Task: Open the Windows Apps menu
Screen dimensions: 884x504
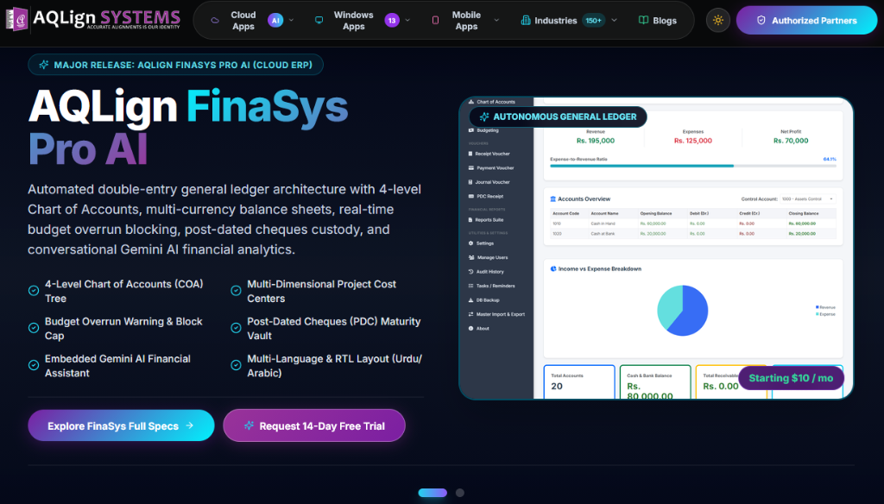Action: tap(363, 21)
